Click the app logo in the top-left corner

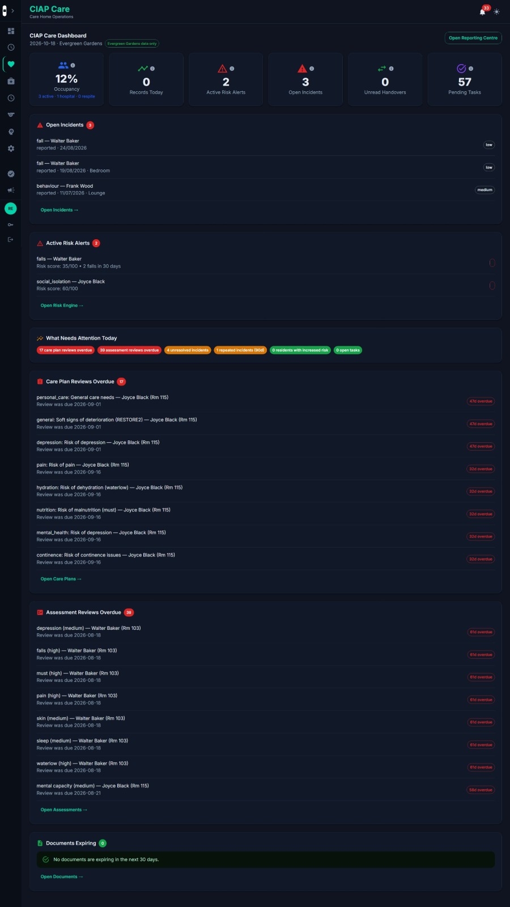pyautogui.click(x=5, y=11)
